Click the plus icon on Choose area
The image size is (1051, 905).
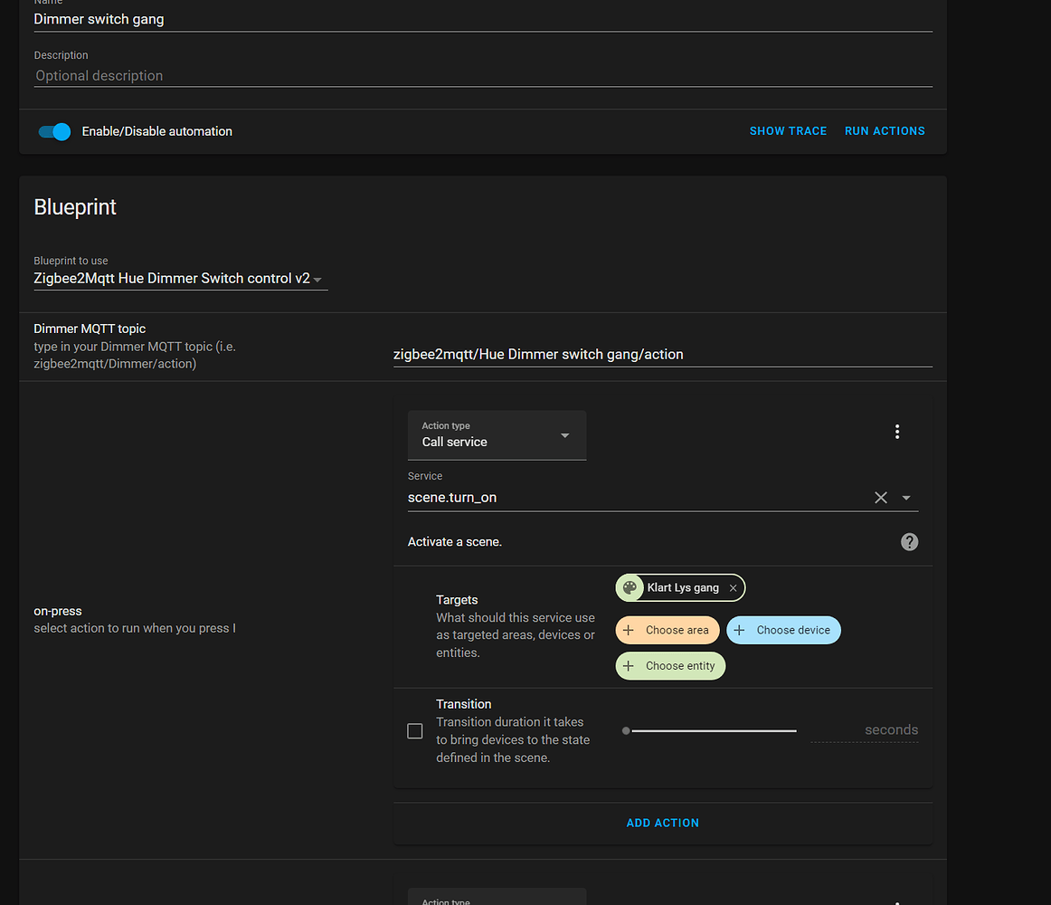pos(628,630)
